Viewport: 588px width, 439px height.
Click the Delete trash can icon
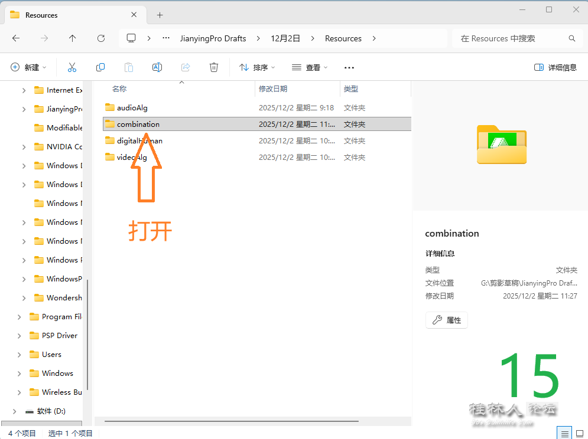(214, 67)
